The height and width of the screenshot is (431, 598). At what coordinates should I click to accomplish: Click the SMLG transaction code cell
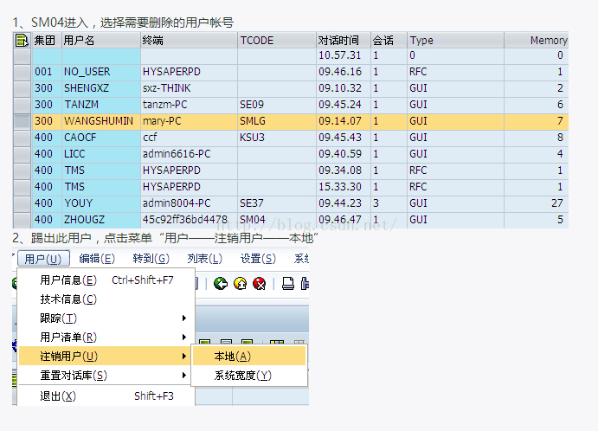coord(276,121)
